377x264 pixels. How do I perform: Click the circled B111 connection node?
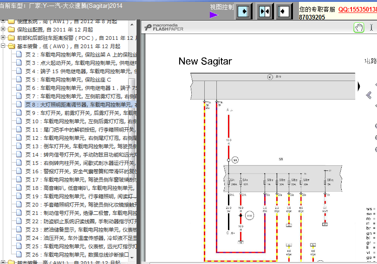click(250, 215)
